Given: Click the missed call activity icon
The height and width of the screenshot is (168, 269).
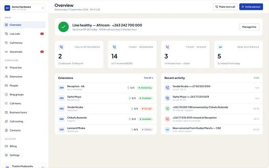Looking at the screenshot, I should pos(167,119).
